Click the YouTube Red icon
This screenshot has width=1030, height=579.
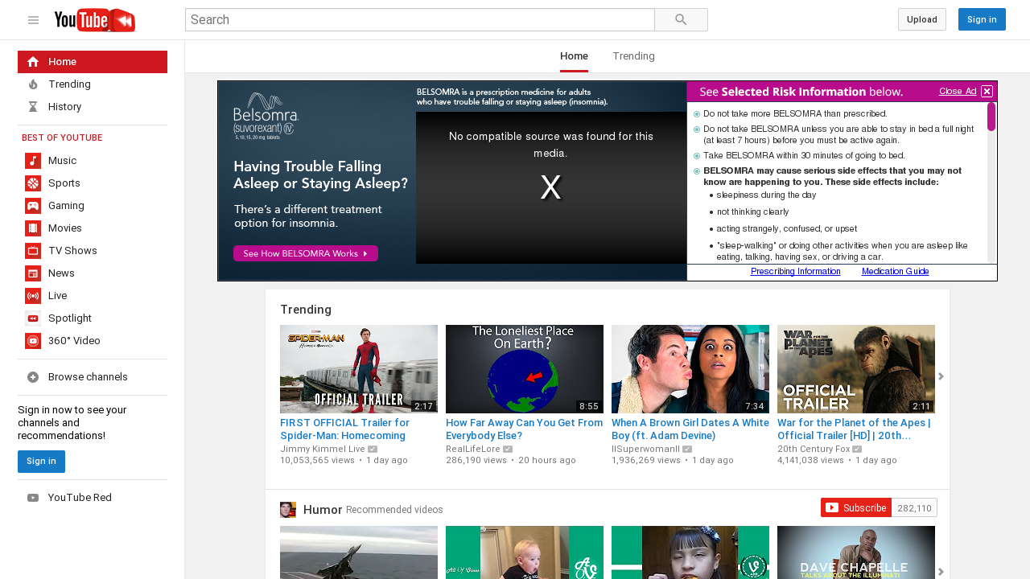tap(33, 498)
